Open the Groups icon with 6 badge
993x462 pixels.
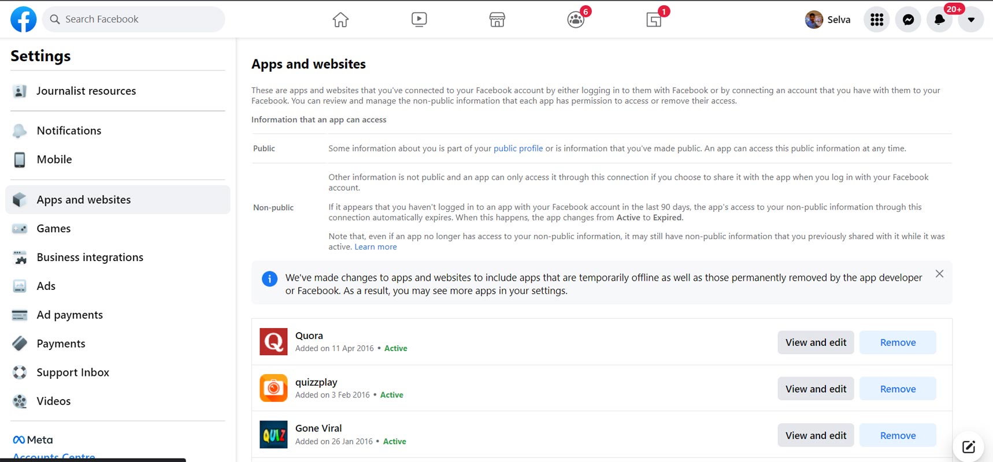click(x=576, y=20)
